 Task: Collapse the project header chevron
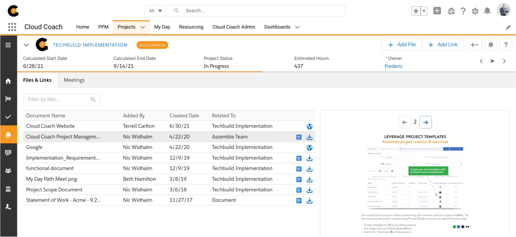click(x=26, y=45)
